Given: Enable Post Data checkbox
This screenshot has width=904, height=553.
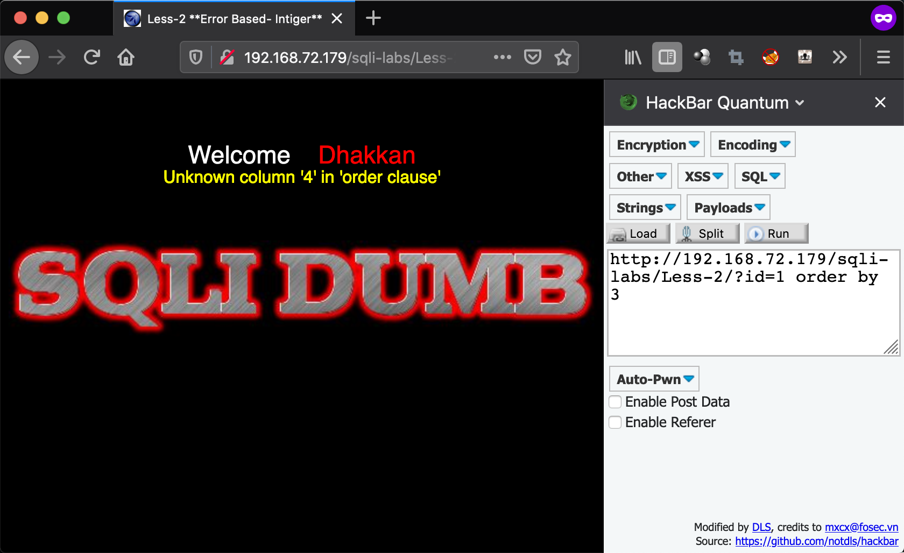Looking at the screenshot, I should pos(615,402).
